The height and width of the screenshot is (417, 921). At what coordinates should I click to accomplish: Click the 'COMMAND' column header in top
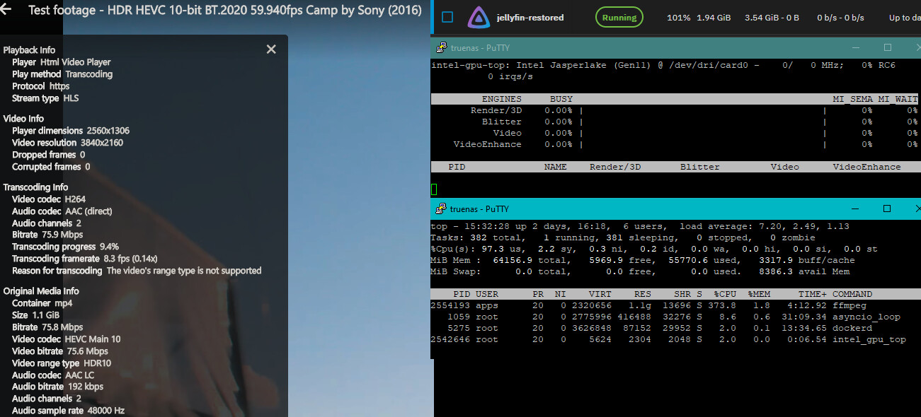[x=852, y=294]
